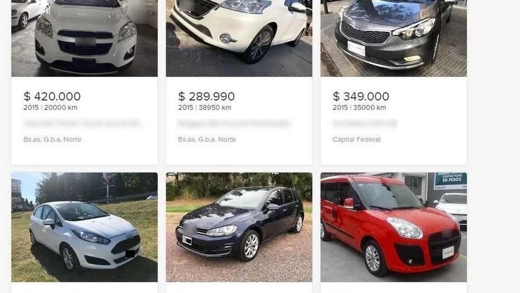Open blurred title of $ 349.000 listing

[x=365, y=123]
